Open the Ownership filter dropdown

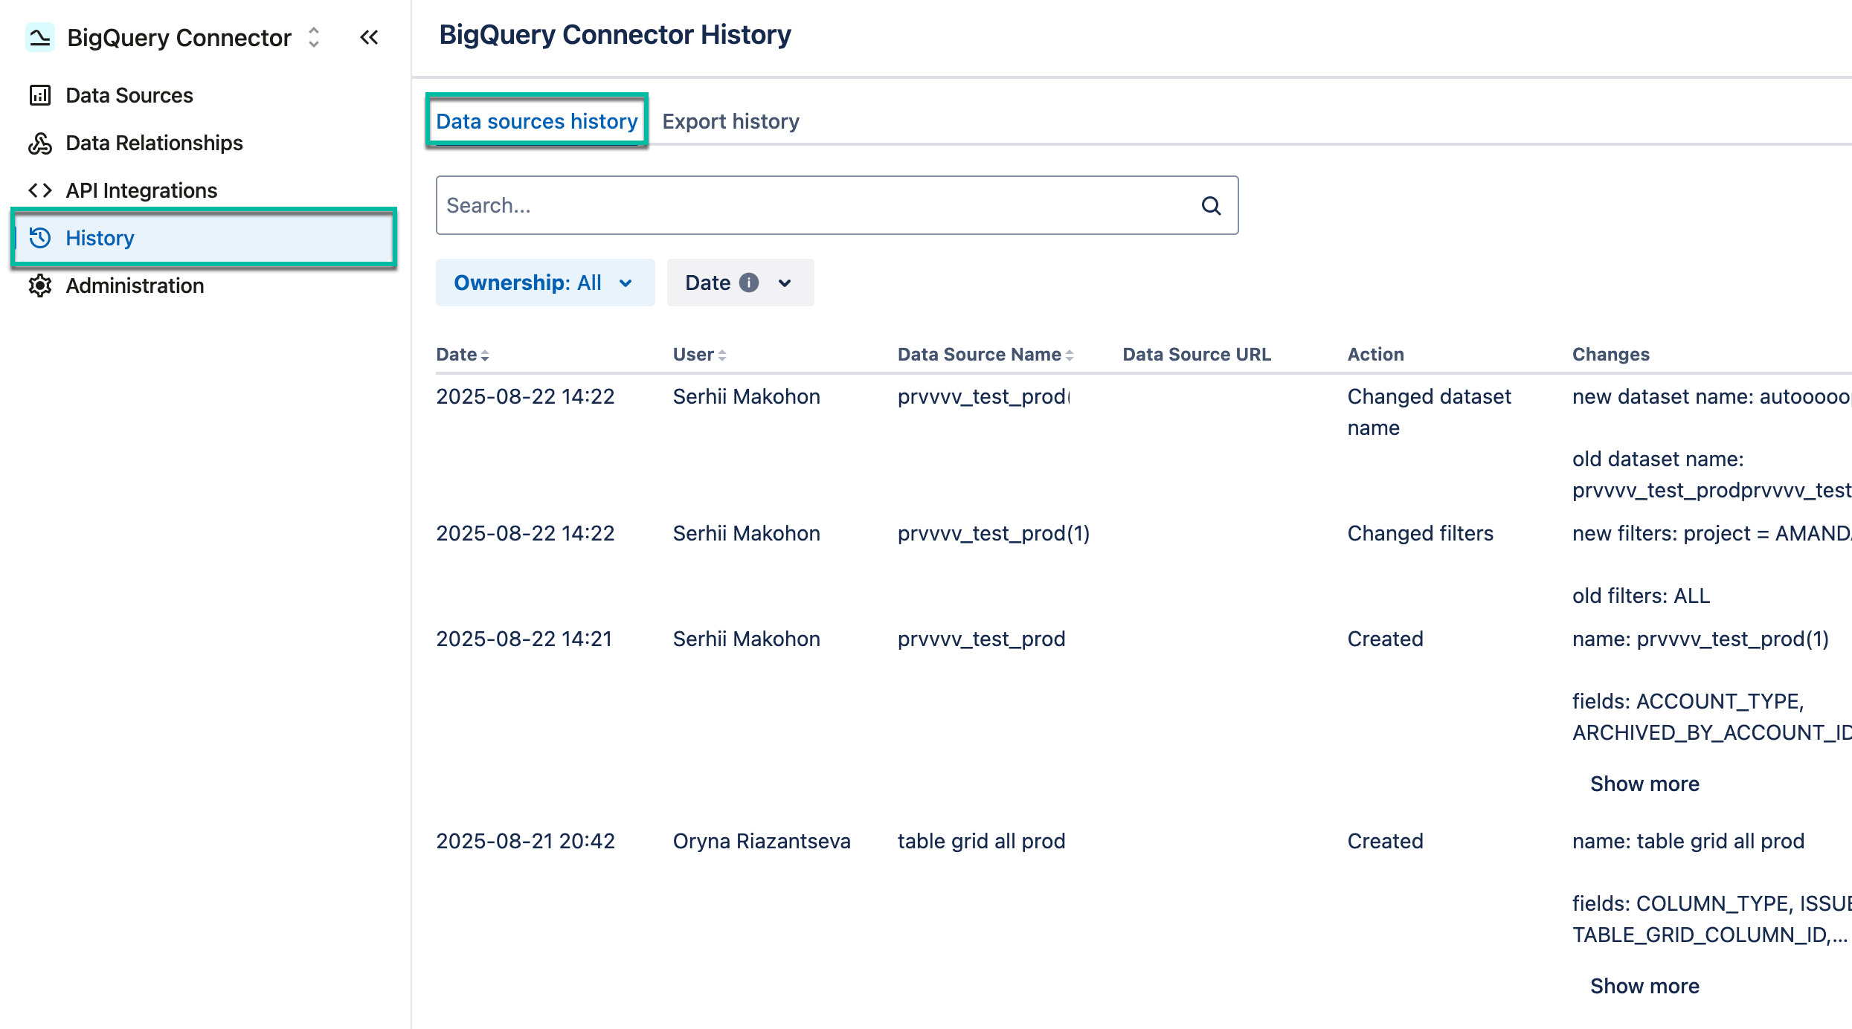(x=544, y=283)
